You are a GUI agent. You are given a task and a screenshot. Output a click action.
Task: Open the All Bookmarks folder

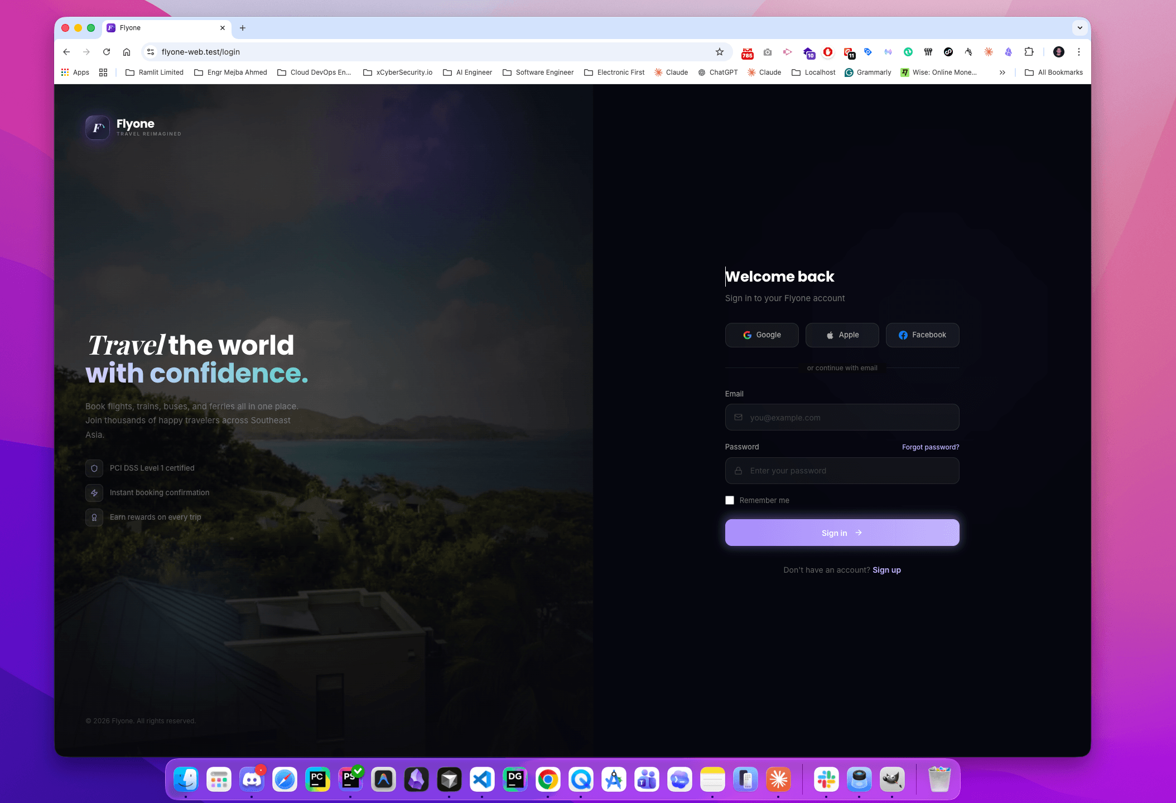click(1054, 72)
